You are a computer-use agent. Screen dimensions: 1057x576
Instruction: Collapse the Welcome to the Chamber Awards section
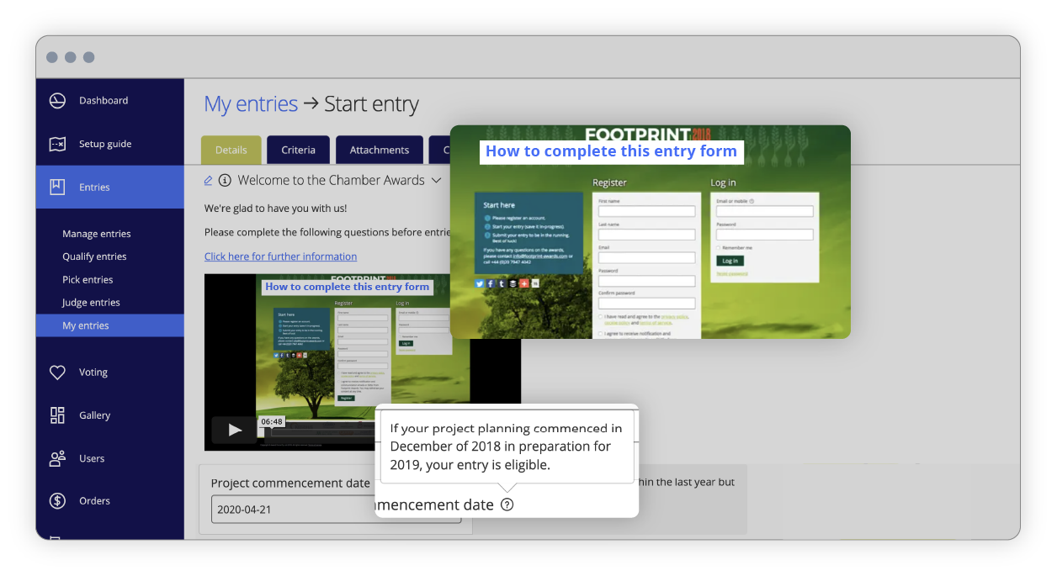[x=436, y=180]
